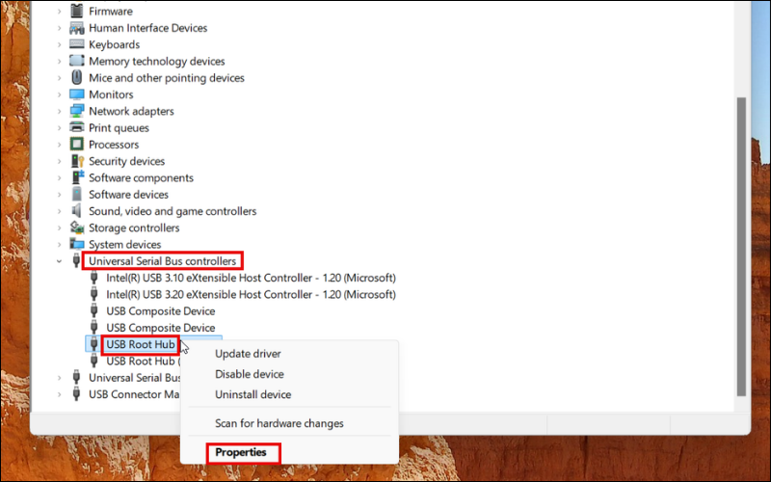The width and height of the screenshot is (771, 482).
Task: Expand the System devices category
Action: pos(59,245)
